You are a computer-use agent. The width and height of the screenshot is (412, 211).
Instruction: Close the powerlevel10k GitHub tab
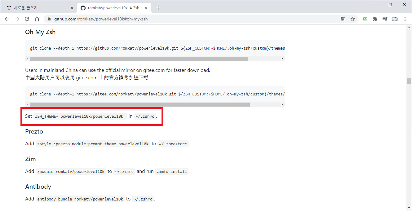(x=146, y=8)
